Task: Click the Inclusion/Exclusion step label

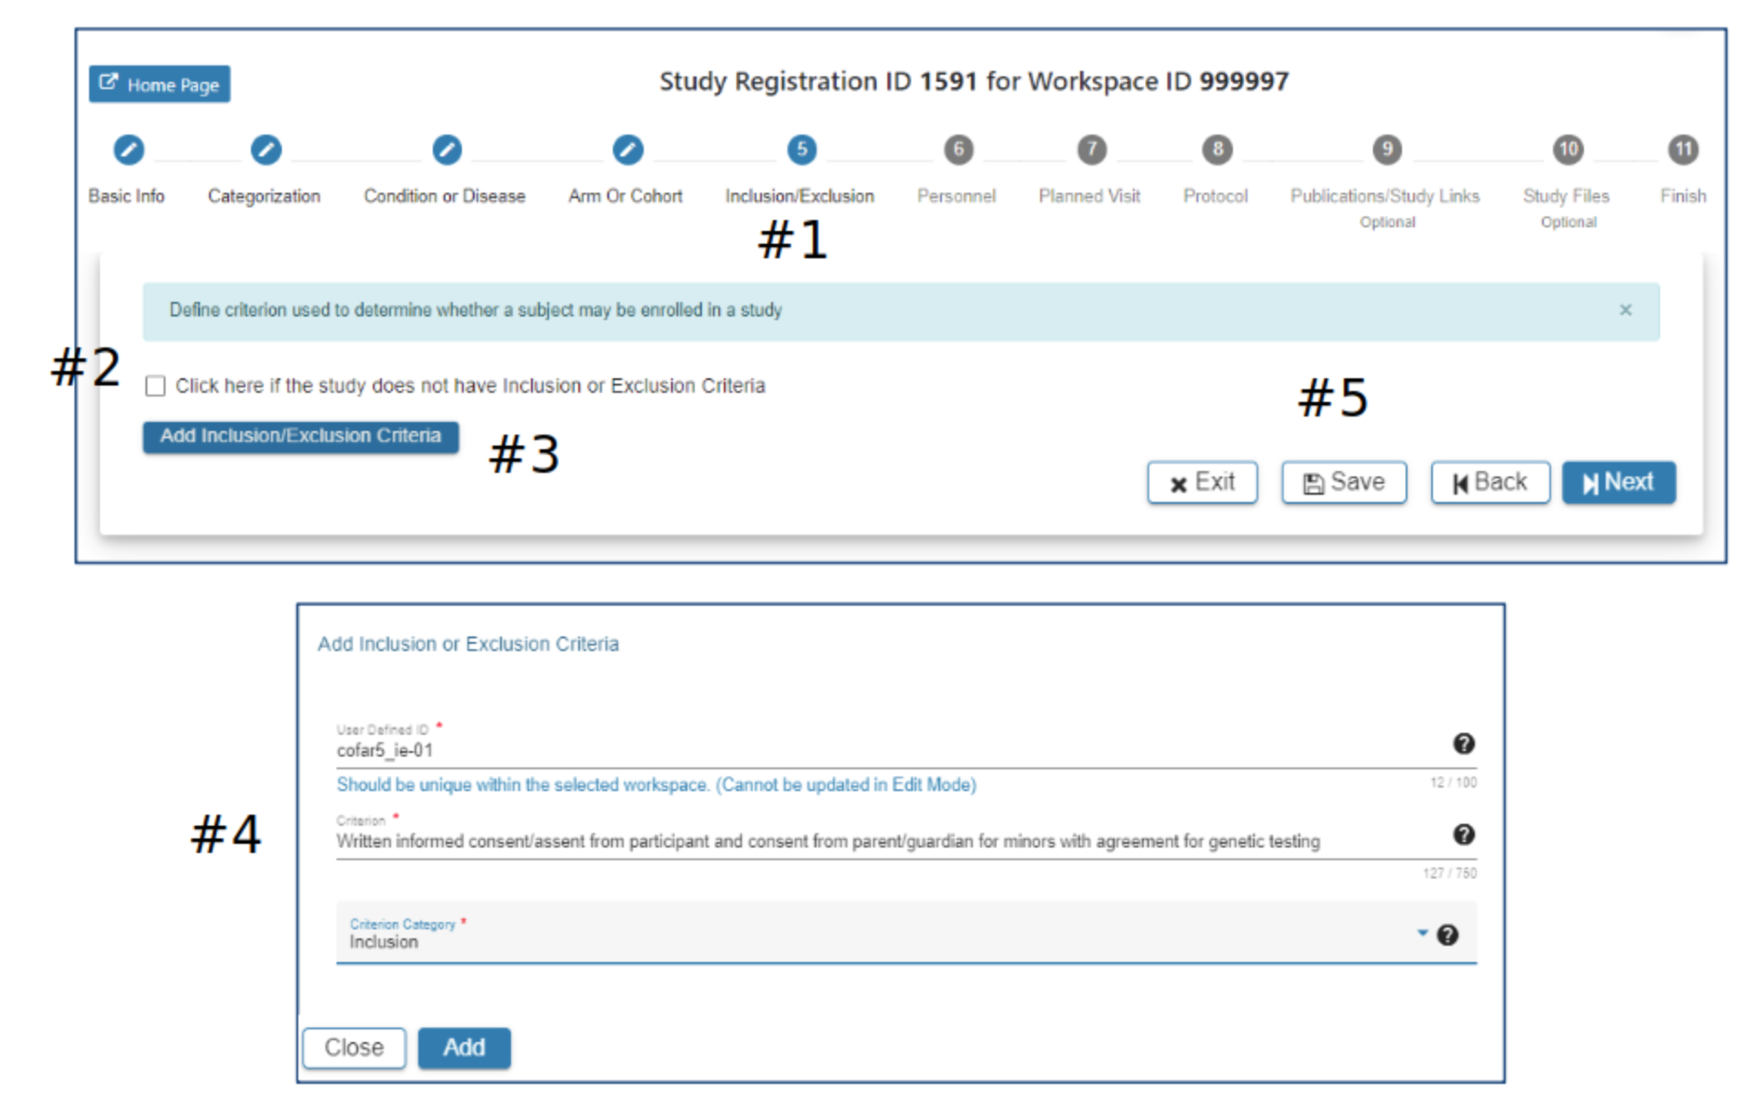Action: pyautogui.click(x=799, y=196)
